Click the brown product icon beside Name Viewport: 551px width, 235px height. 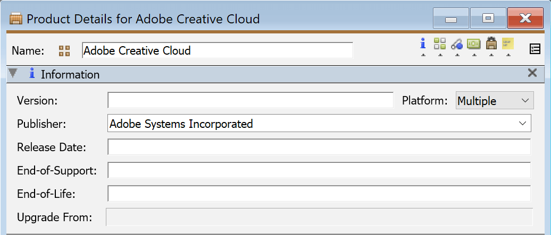pyautogui.click(x=64, y=51)
